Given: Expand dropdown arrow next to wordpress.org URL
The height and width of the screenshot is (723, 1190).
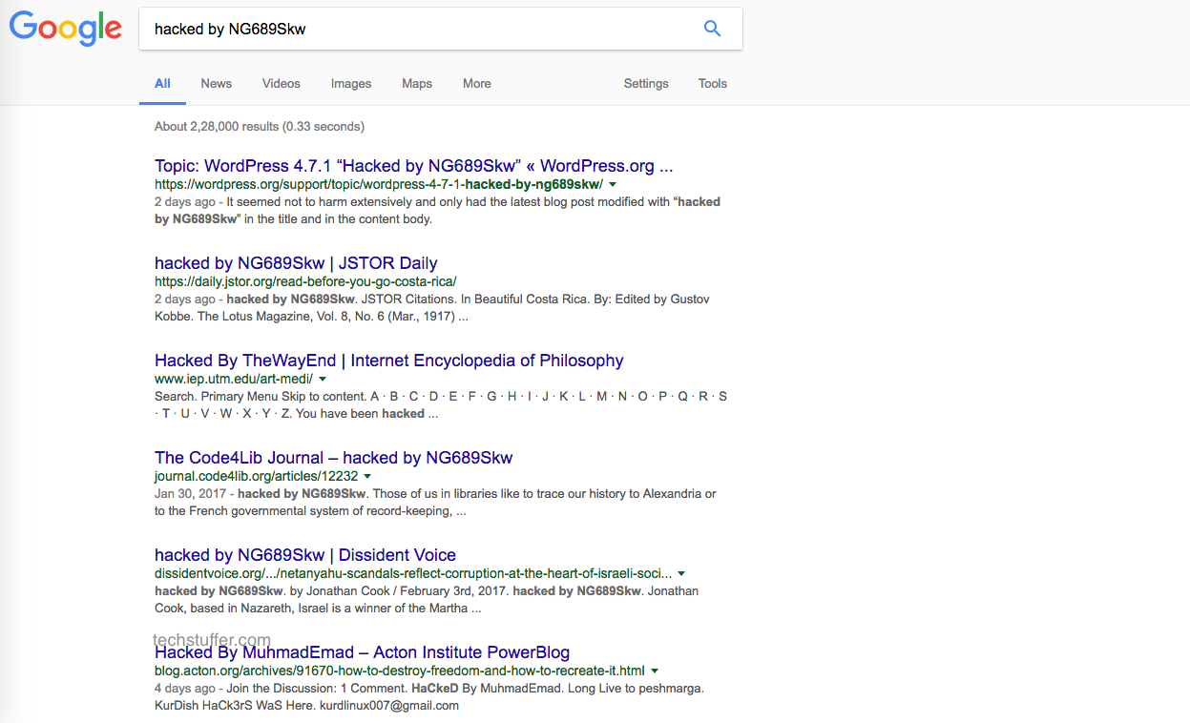Looking at the screenshot, I should 613,184.
